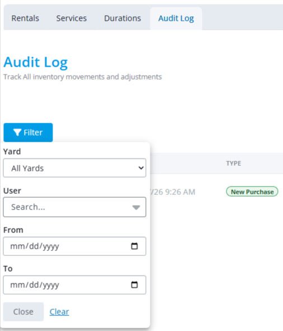
Task: Open the Durations tab
Action: 122,18
